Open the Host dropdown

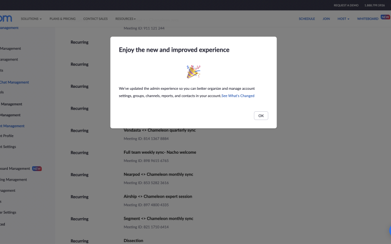(x=343, y=19)
